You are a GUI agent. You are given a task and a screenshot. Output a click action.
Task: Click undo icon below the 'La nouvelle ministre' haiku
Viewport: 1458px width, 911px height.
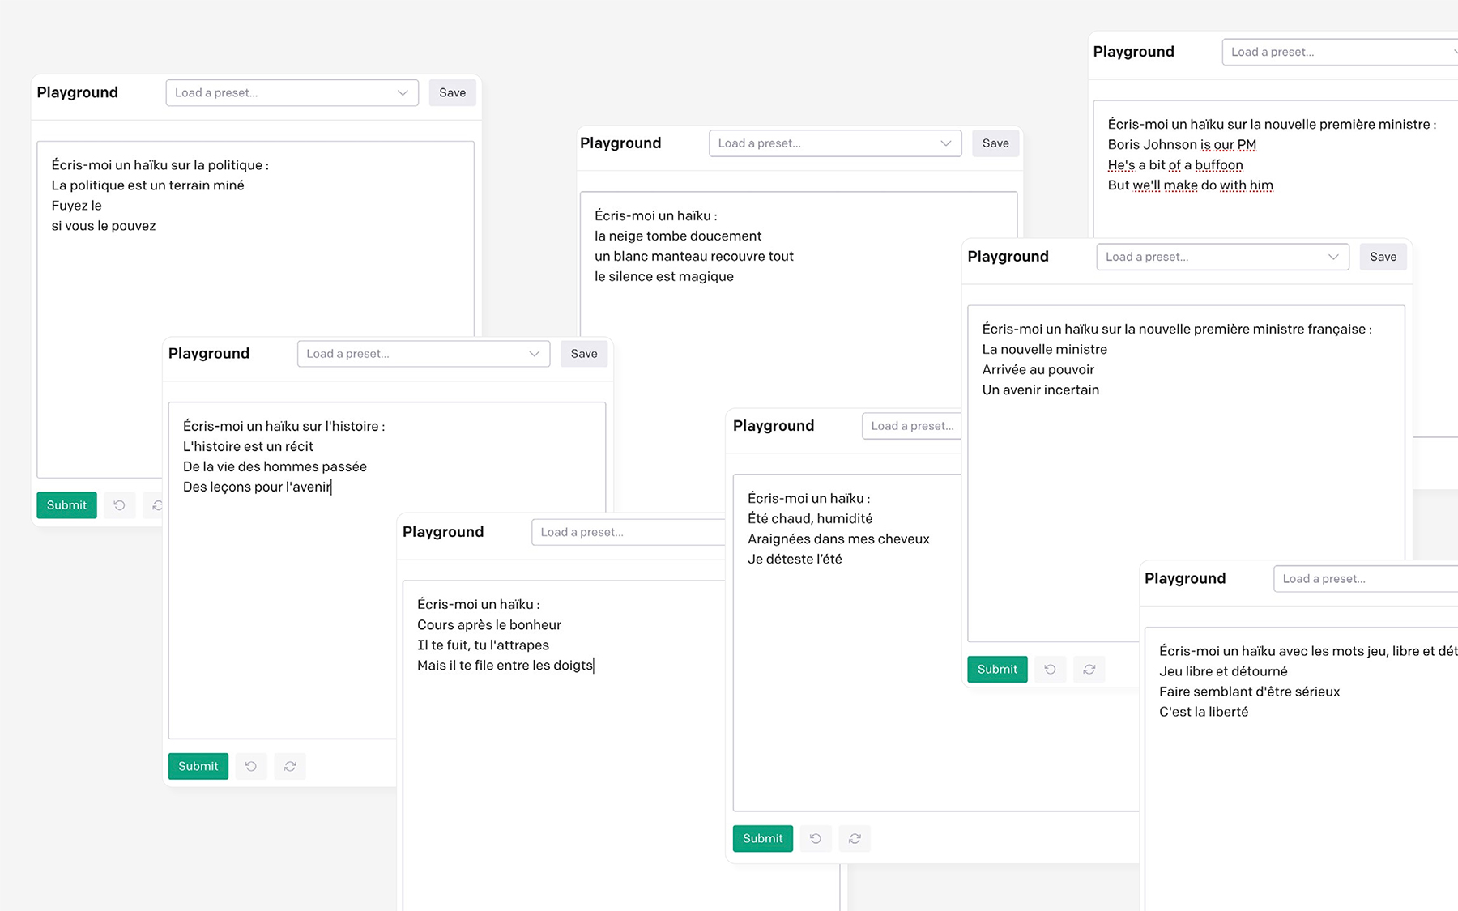[x=1050, y=669]
